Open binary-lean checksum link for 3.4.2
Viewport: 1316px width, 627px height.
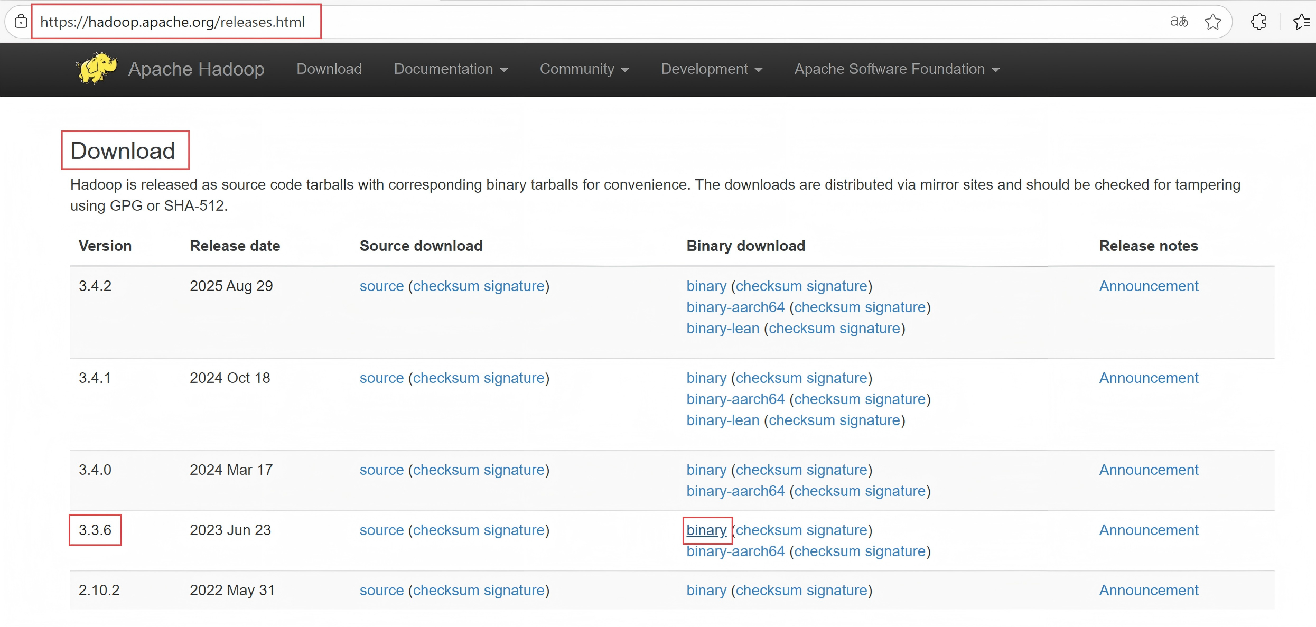(802, 328)
